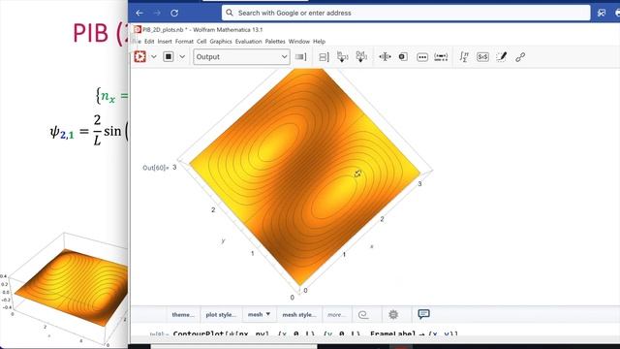This screenshot has width=620, height=349.
Task: Click the browser toolbar icon right of address bar
Action: click(602, 13)
